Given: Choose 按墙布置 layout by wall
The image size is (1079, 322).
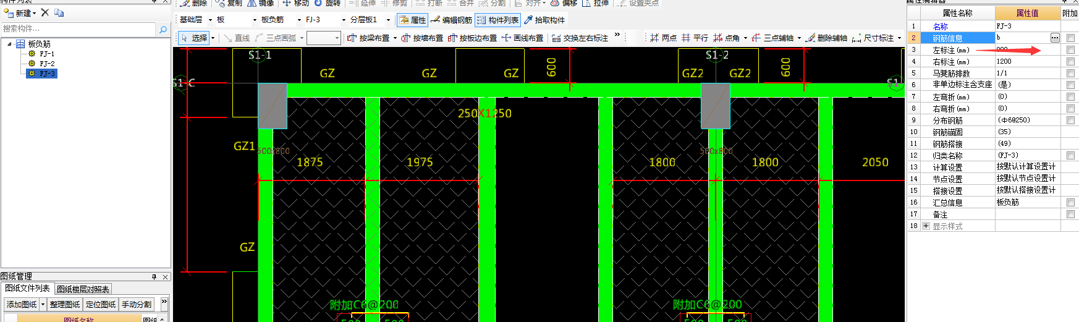Looking at the screenshot, I should (422, 38).
